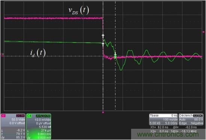Select the AVG badge on C4
The image size is (206, 140).
tap(39, 116)
